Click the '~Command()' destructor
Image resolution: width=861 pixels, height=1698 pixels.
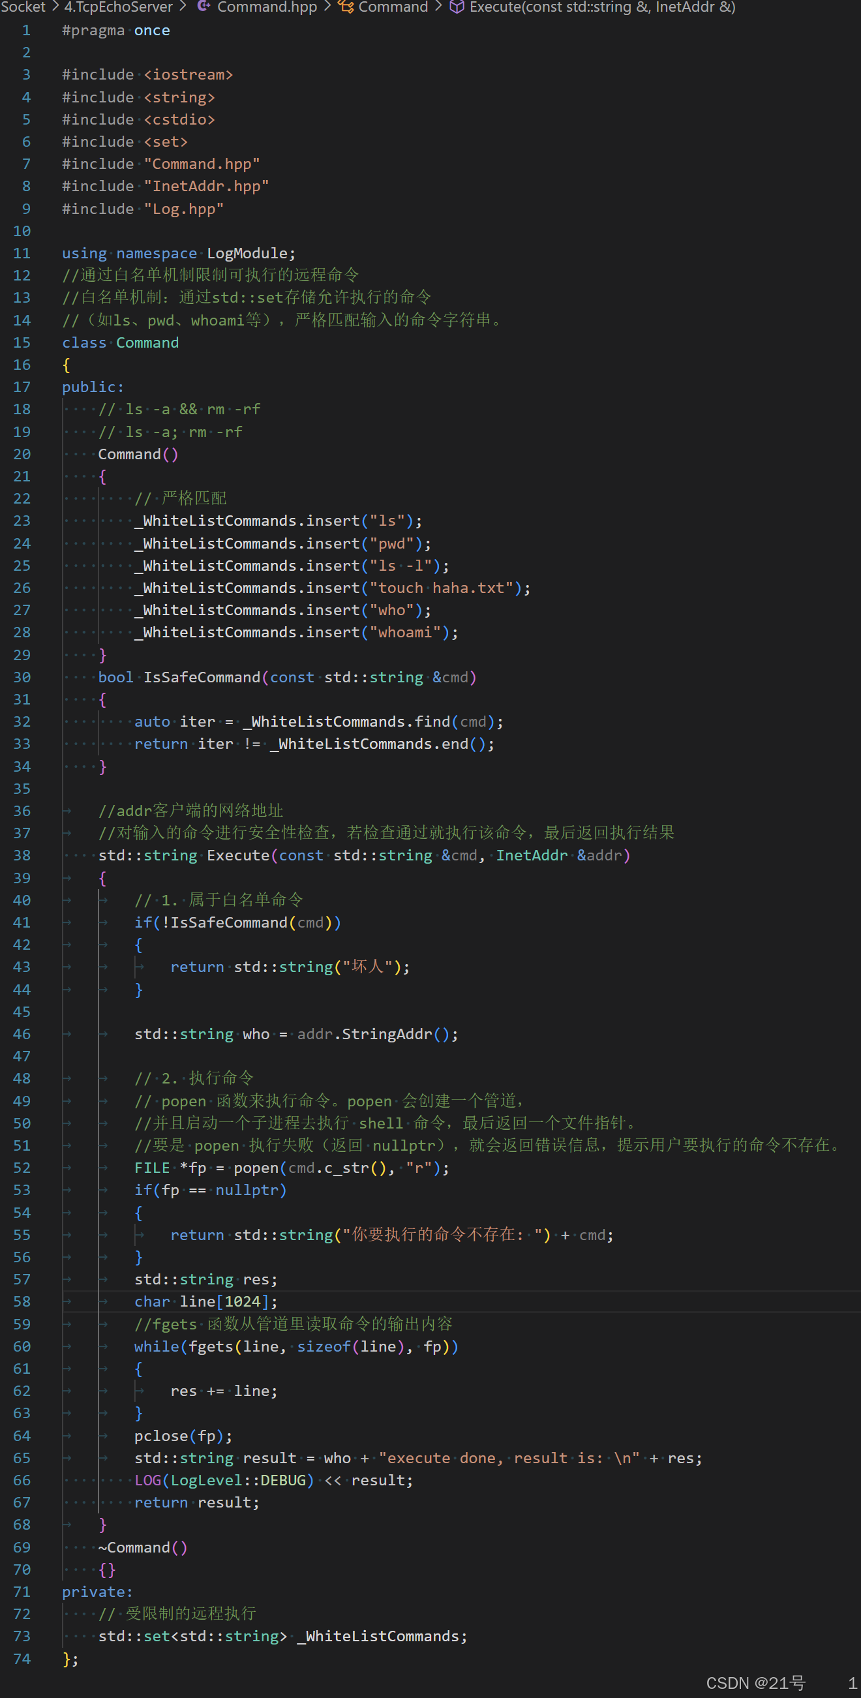coord(143,1547)
